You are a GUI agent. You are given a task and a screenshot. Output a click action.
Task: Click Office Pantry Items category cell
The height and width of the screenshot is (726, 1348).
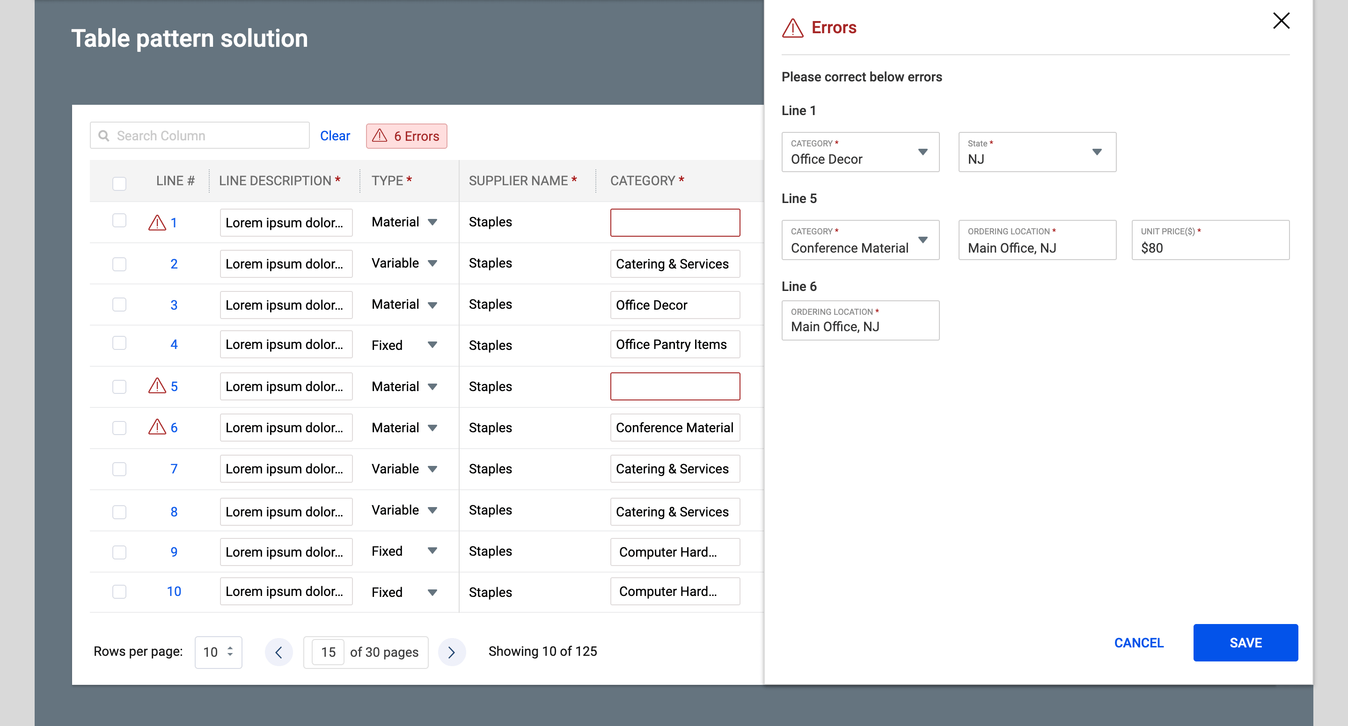tap(675, 344)
